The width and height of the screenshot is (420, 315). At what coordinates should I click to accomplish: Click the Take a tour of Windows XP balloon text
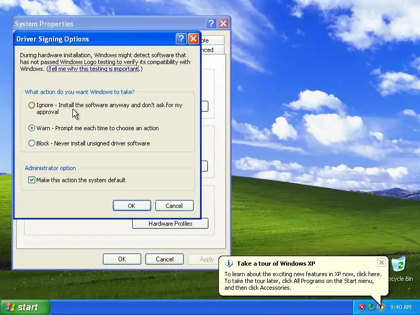tap(276, 264)
